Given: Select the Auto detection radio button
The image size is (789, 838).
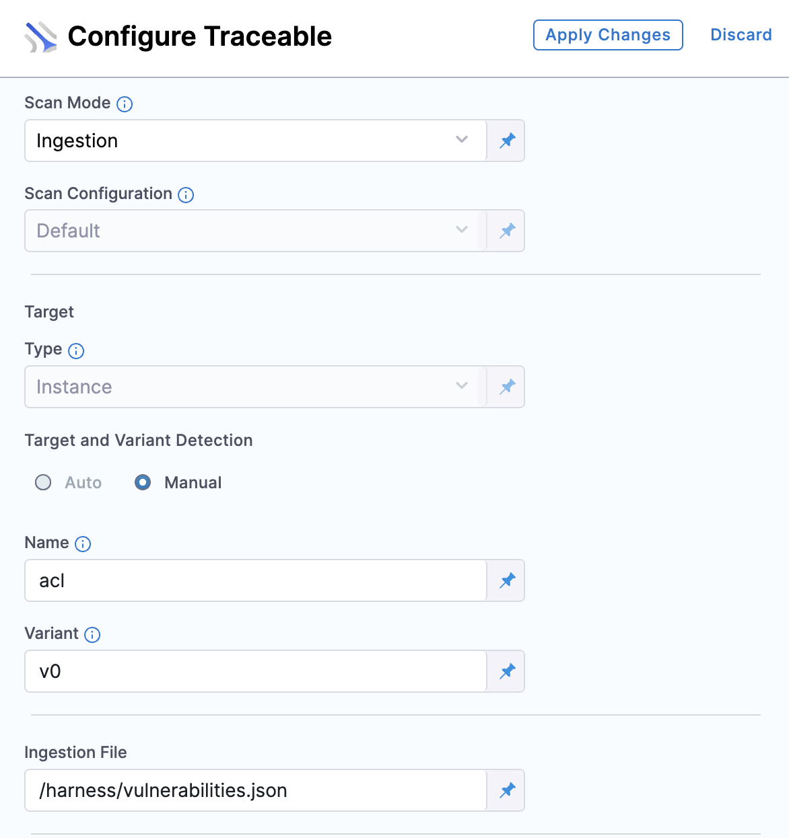Looking at the screenshot, I should tap(43, 482).
